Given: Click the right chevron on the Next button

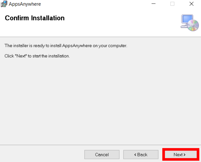Looking at the screenshot, I should pyautogui.click(x=184, y=155).
